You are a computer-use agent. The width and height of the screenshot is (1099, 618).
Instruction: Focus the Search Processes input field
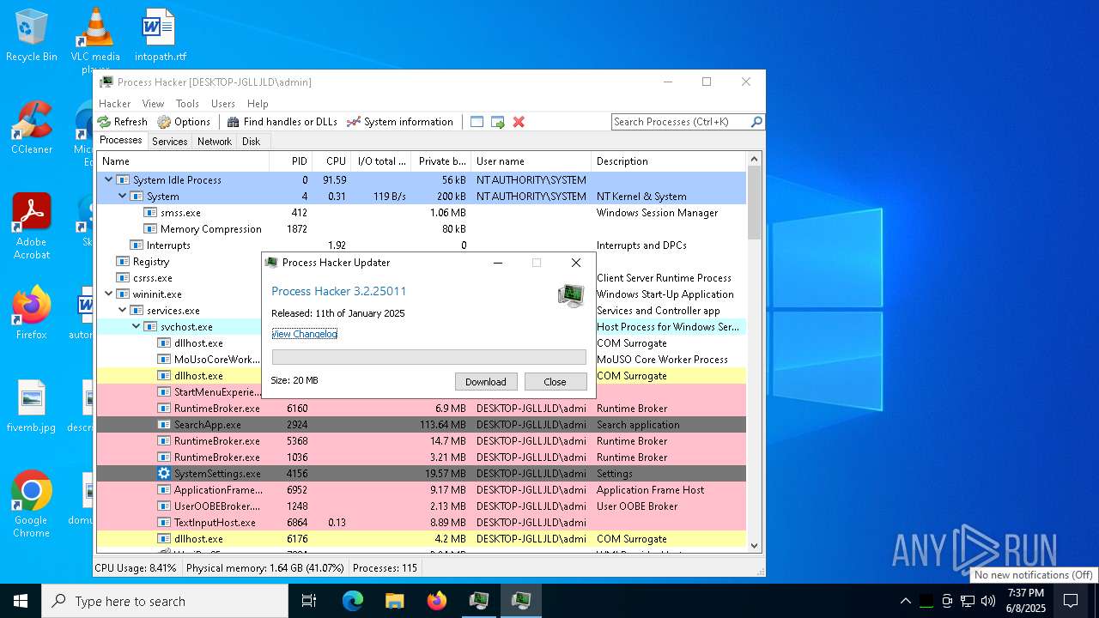[681, 122]
